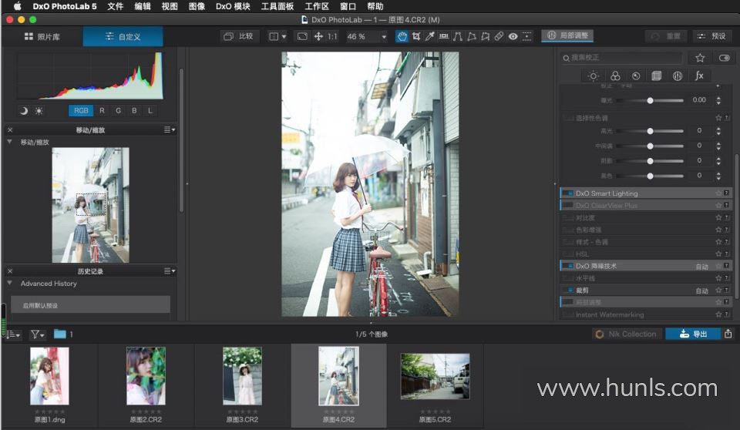Open the filmstrip filter funnel dropdown
This screenshot has width=740, height=430.
click(x=37, y=334)
